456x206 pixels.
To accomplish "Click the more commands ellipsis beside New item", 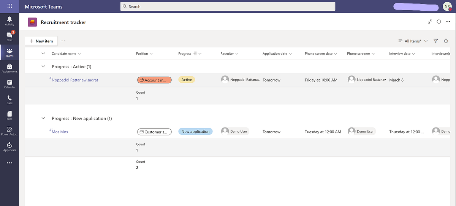I will pyautogui.click(x=63, y=41).
